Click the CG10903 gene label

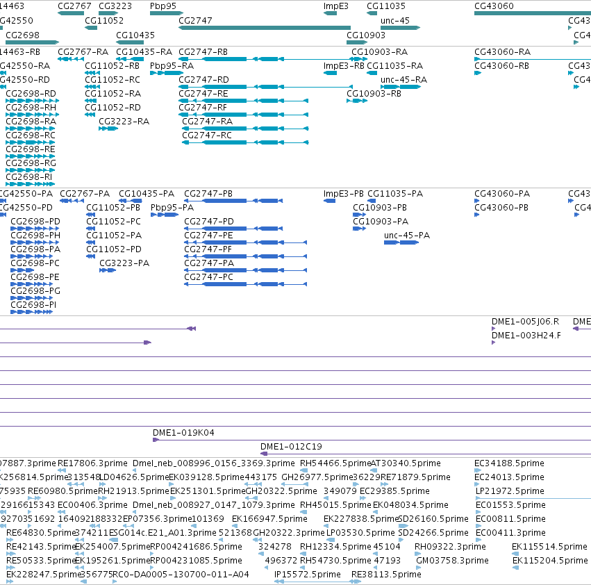click(x=366, y=35)
